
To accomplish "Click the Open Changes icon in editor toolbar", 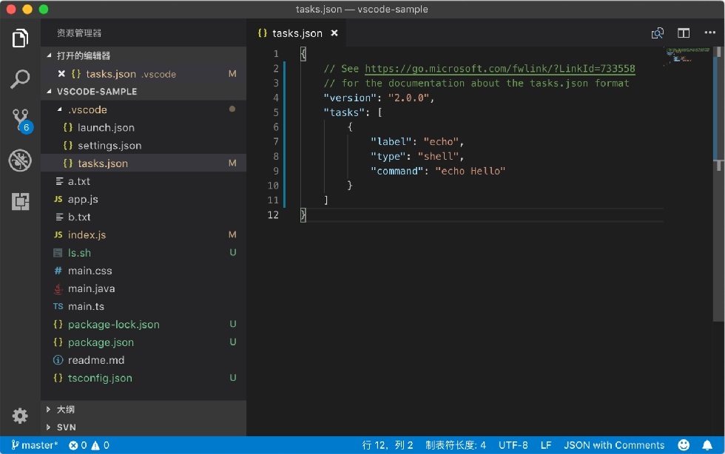I will tap(657, 33).
